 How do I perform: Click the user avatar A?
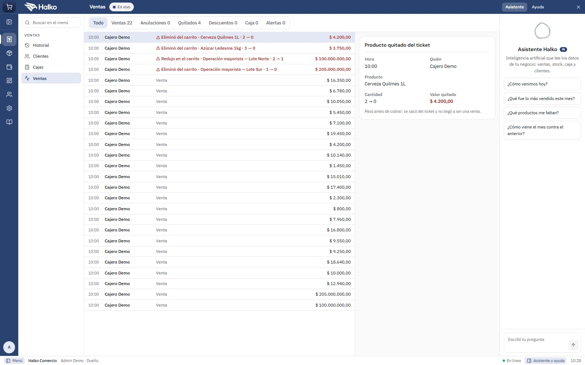[x=9, y=347]
